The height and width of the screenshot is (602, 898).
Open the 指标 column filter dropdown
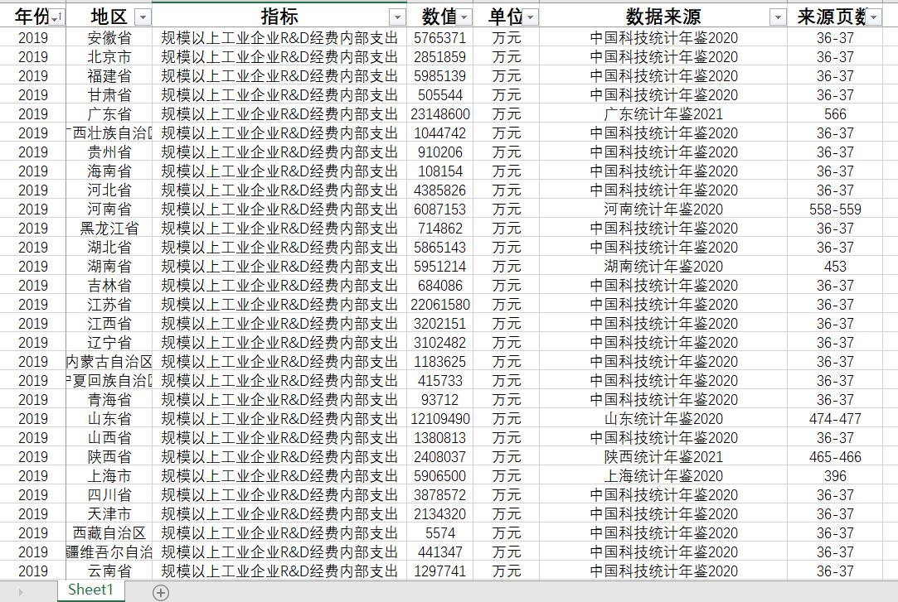(x=397, y=17)
